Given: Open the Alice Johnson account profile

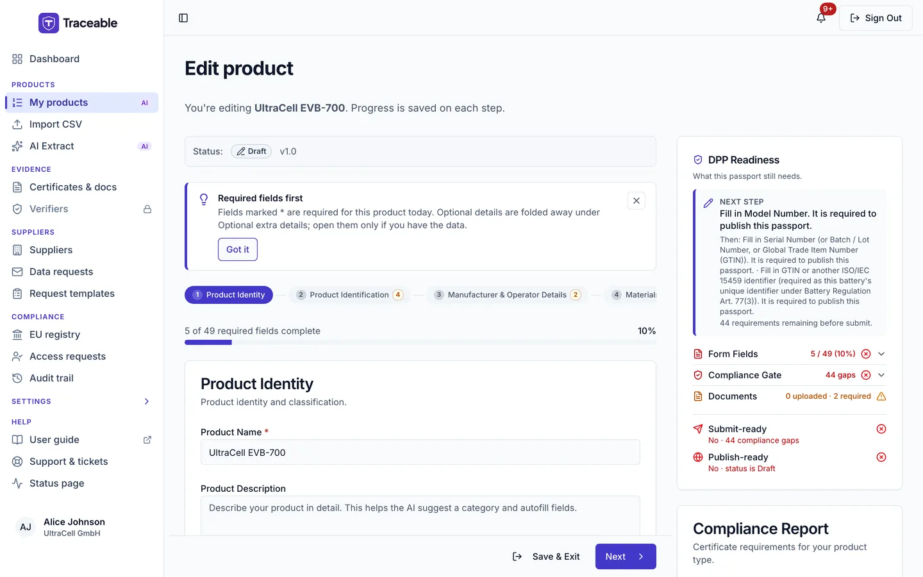Looking at the screenshot, I should 81,527.
